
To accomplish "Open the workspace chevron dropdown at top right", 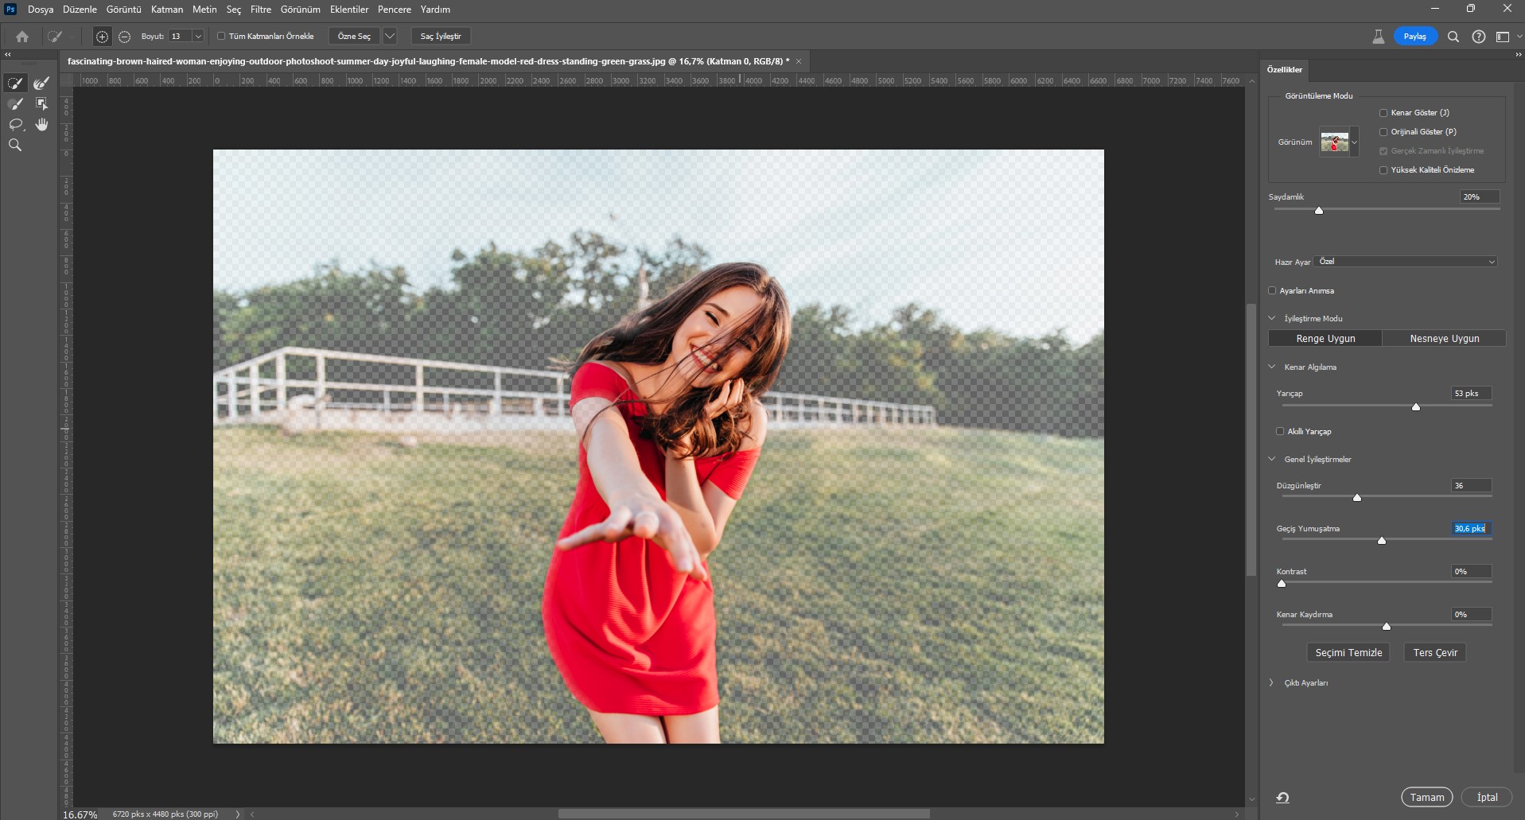I will click(x=1519, y=37).
